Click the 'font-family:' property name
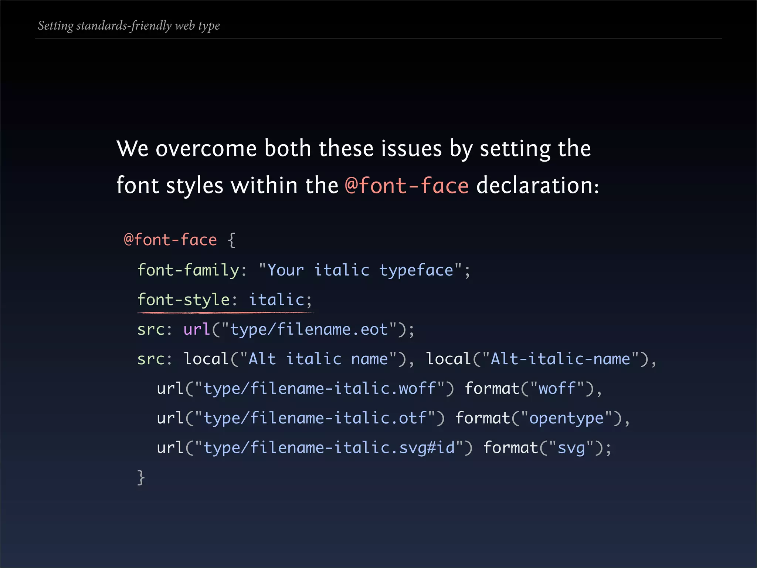 192,270
